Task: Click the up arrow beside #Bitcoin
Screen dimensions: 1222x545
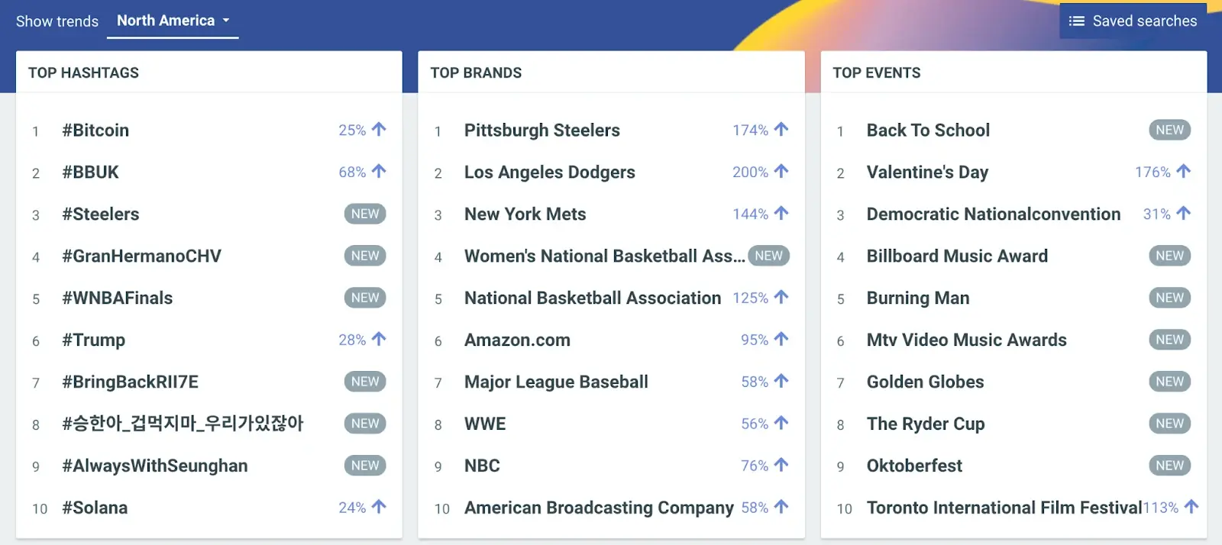Action: pyautogui.click(x=379, y=130)
